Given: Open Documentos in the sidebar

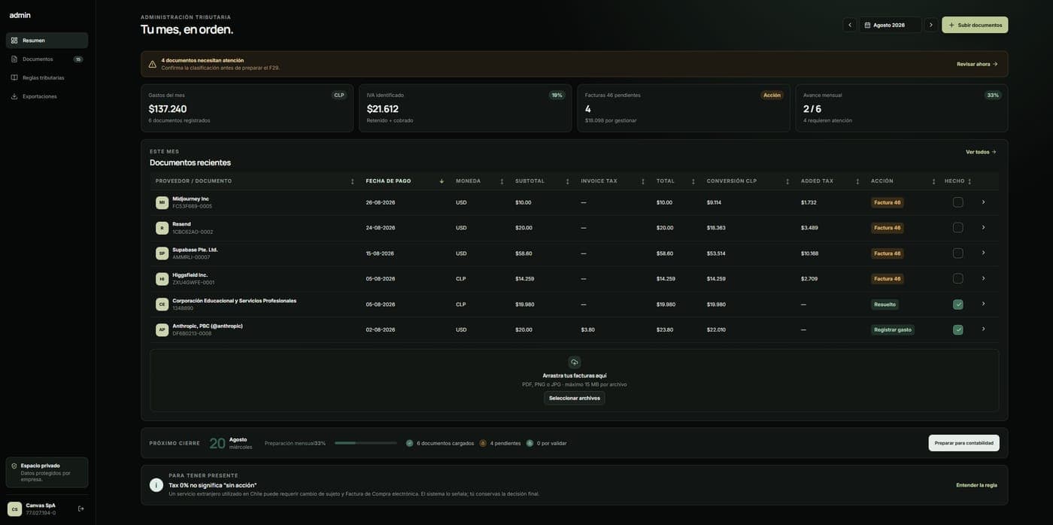Looking at the screenshot, I should (x=47, y=59).
